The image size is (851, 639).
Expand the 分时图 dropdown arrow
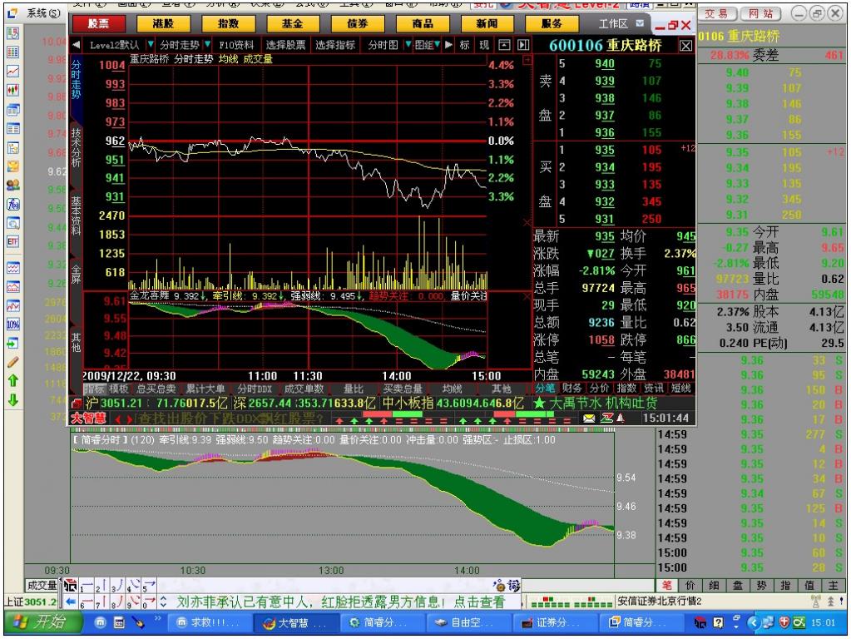(408, 45)
